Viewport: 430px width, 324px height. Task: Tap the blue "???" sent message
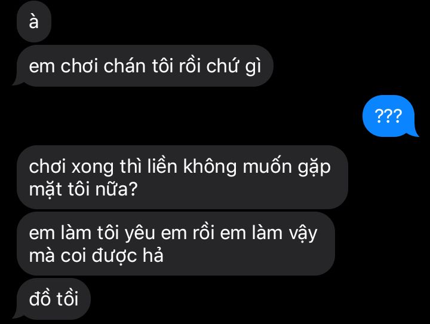(388, 116)
